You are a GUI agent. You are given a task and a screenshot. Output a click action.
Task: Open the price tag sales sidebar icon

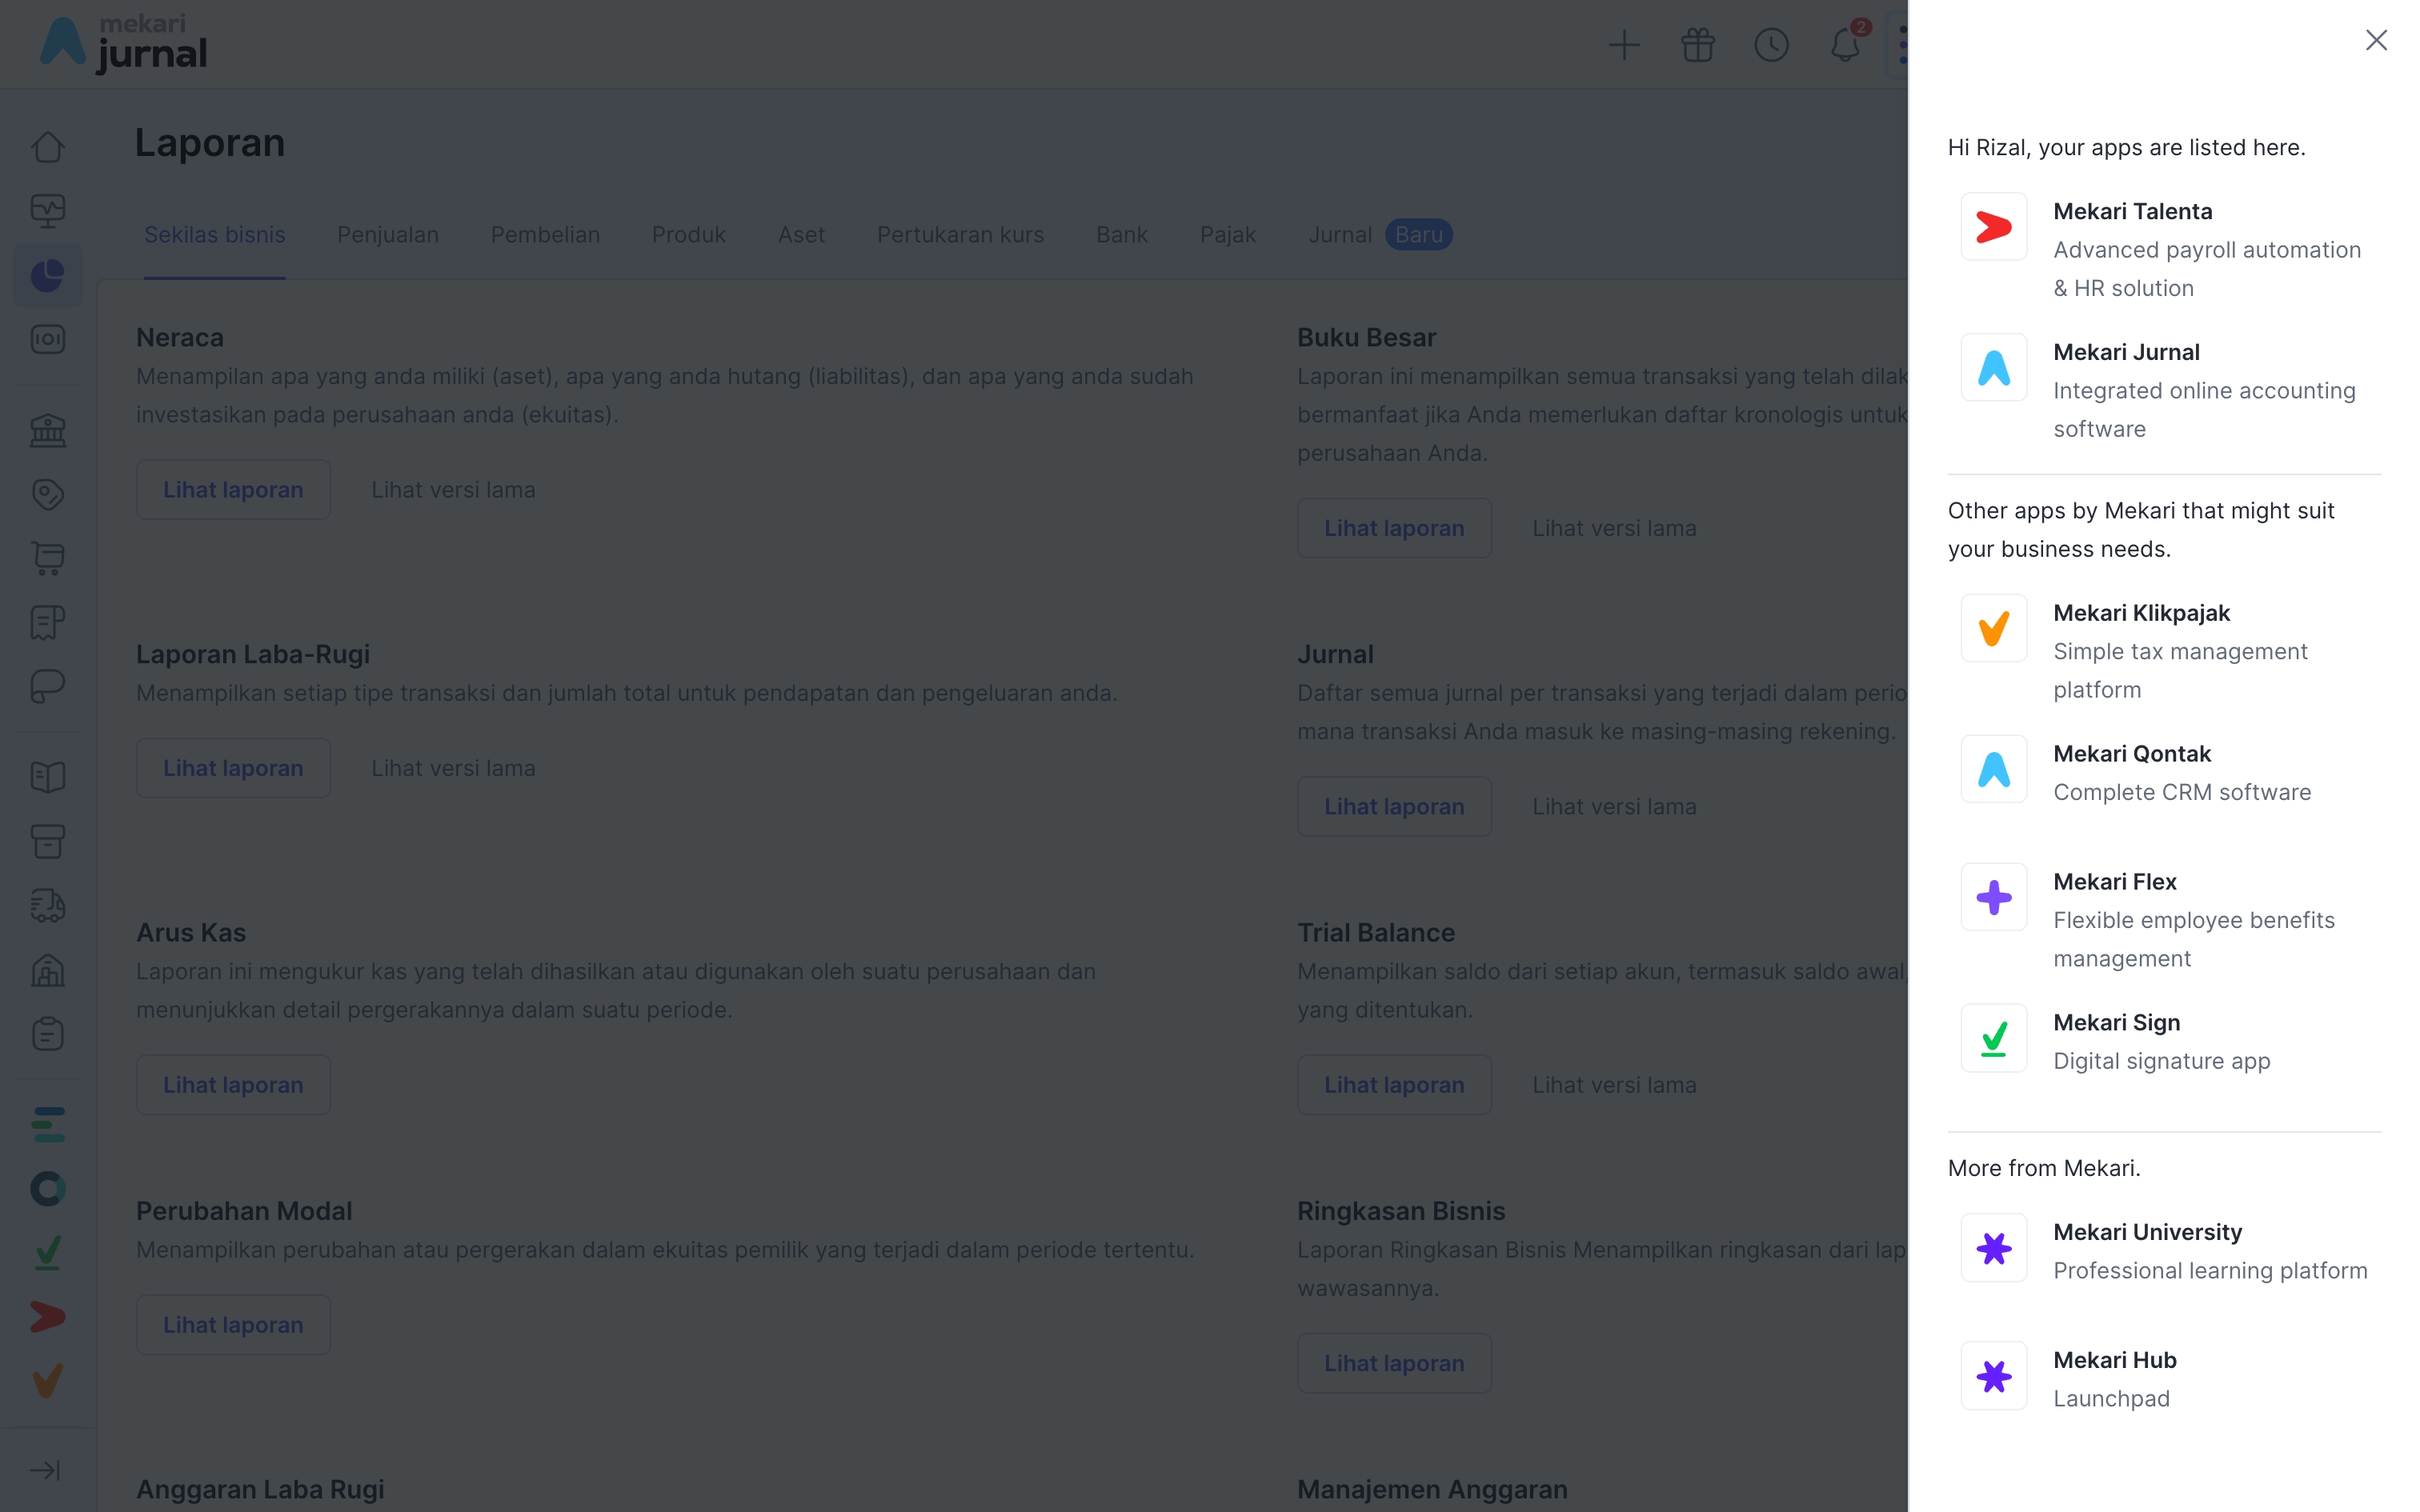[x=48, y=494]
